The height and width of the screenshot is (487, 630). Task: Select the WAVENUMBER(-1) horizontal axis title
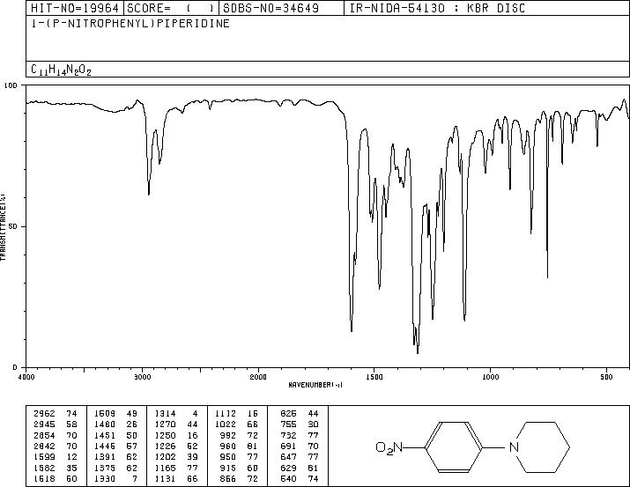click(x=315, y=385)
